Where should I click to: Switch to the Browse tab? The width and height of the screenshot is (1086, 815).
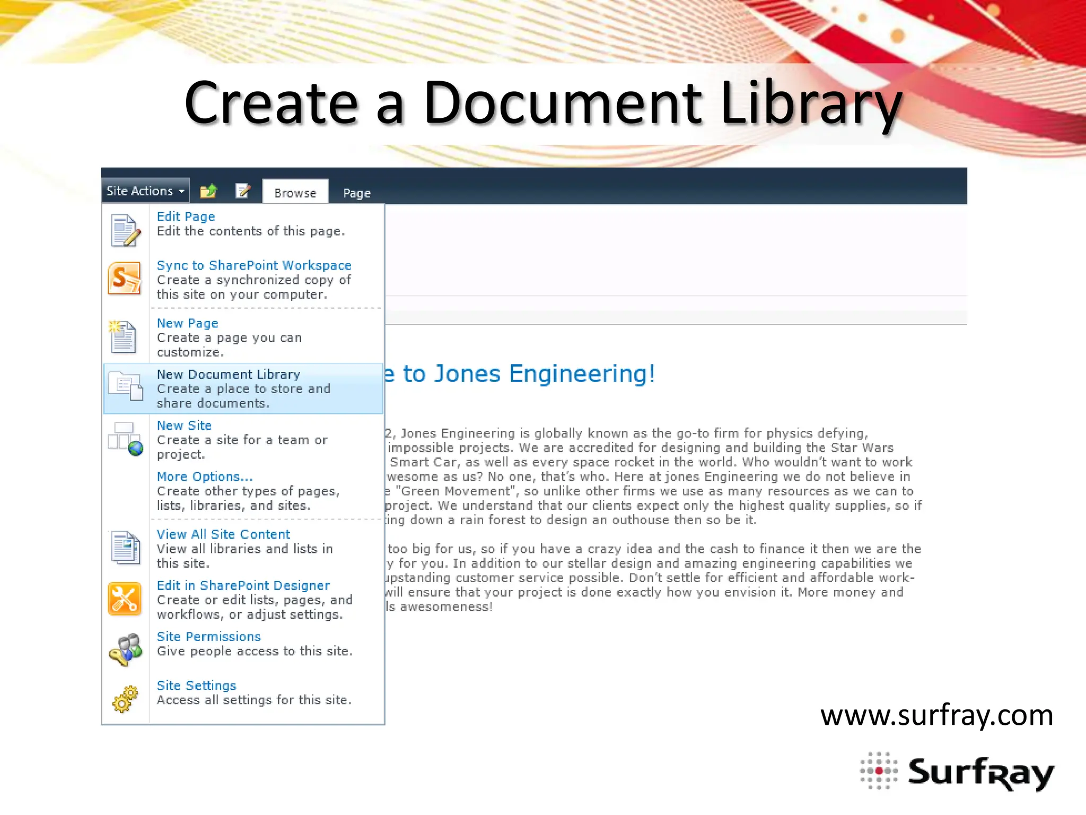pos(295,192)
